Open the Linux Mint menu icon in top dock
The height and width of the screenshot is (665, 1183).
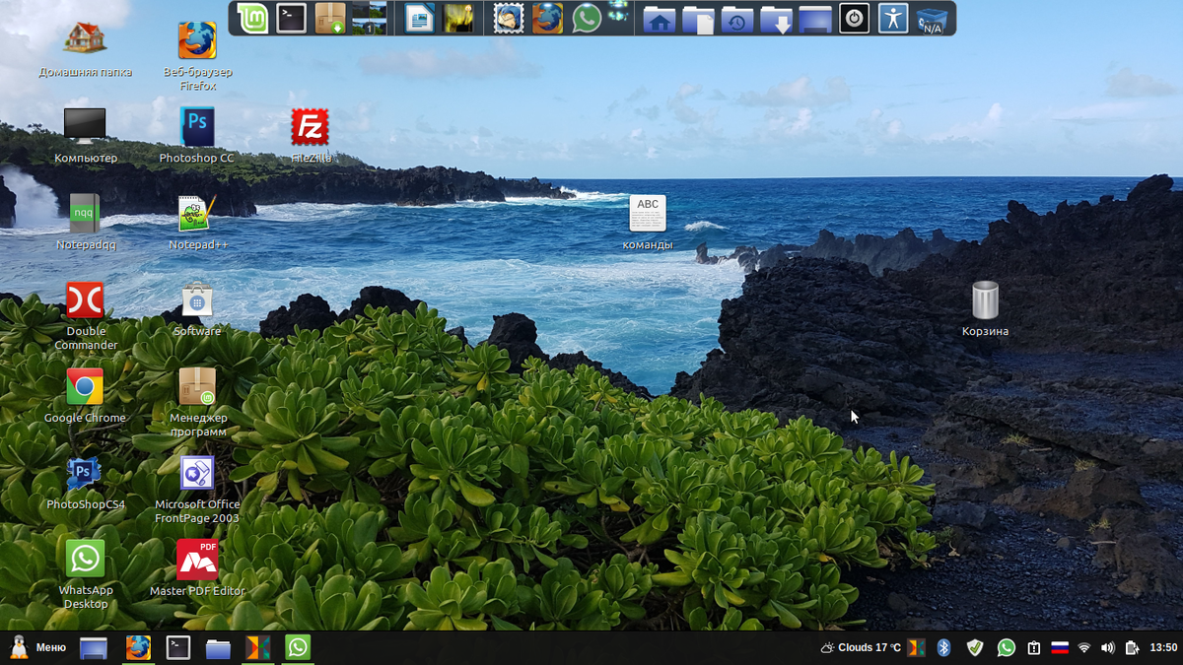pyautogui.click(x=252, y=18)
